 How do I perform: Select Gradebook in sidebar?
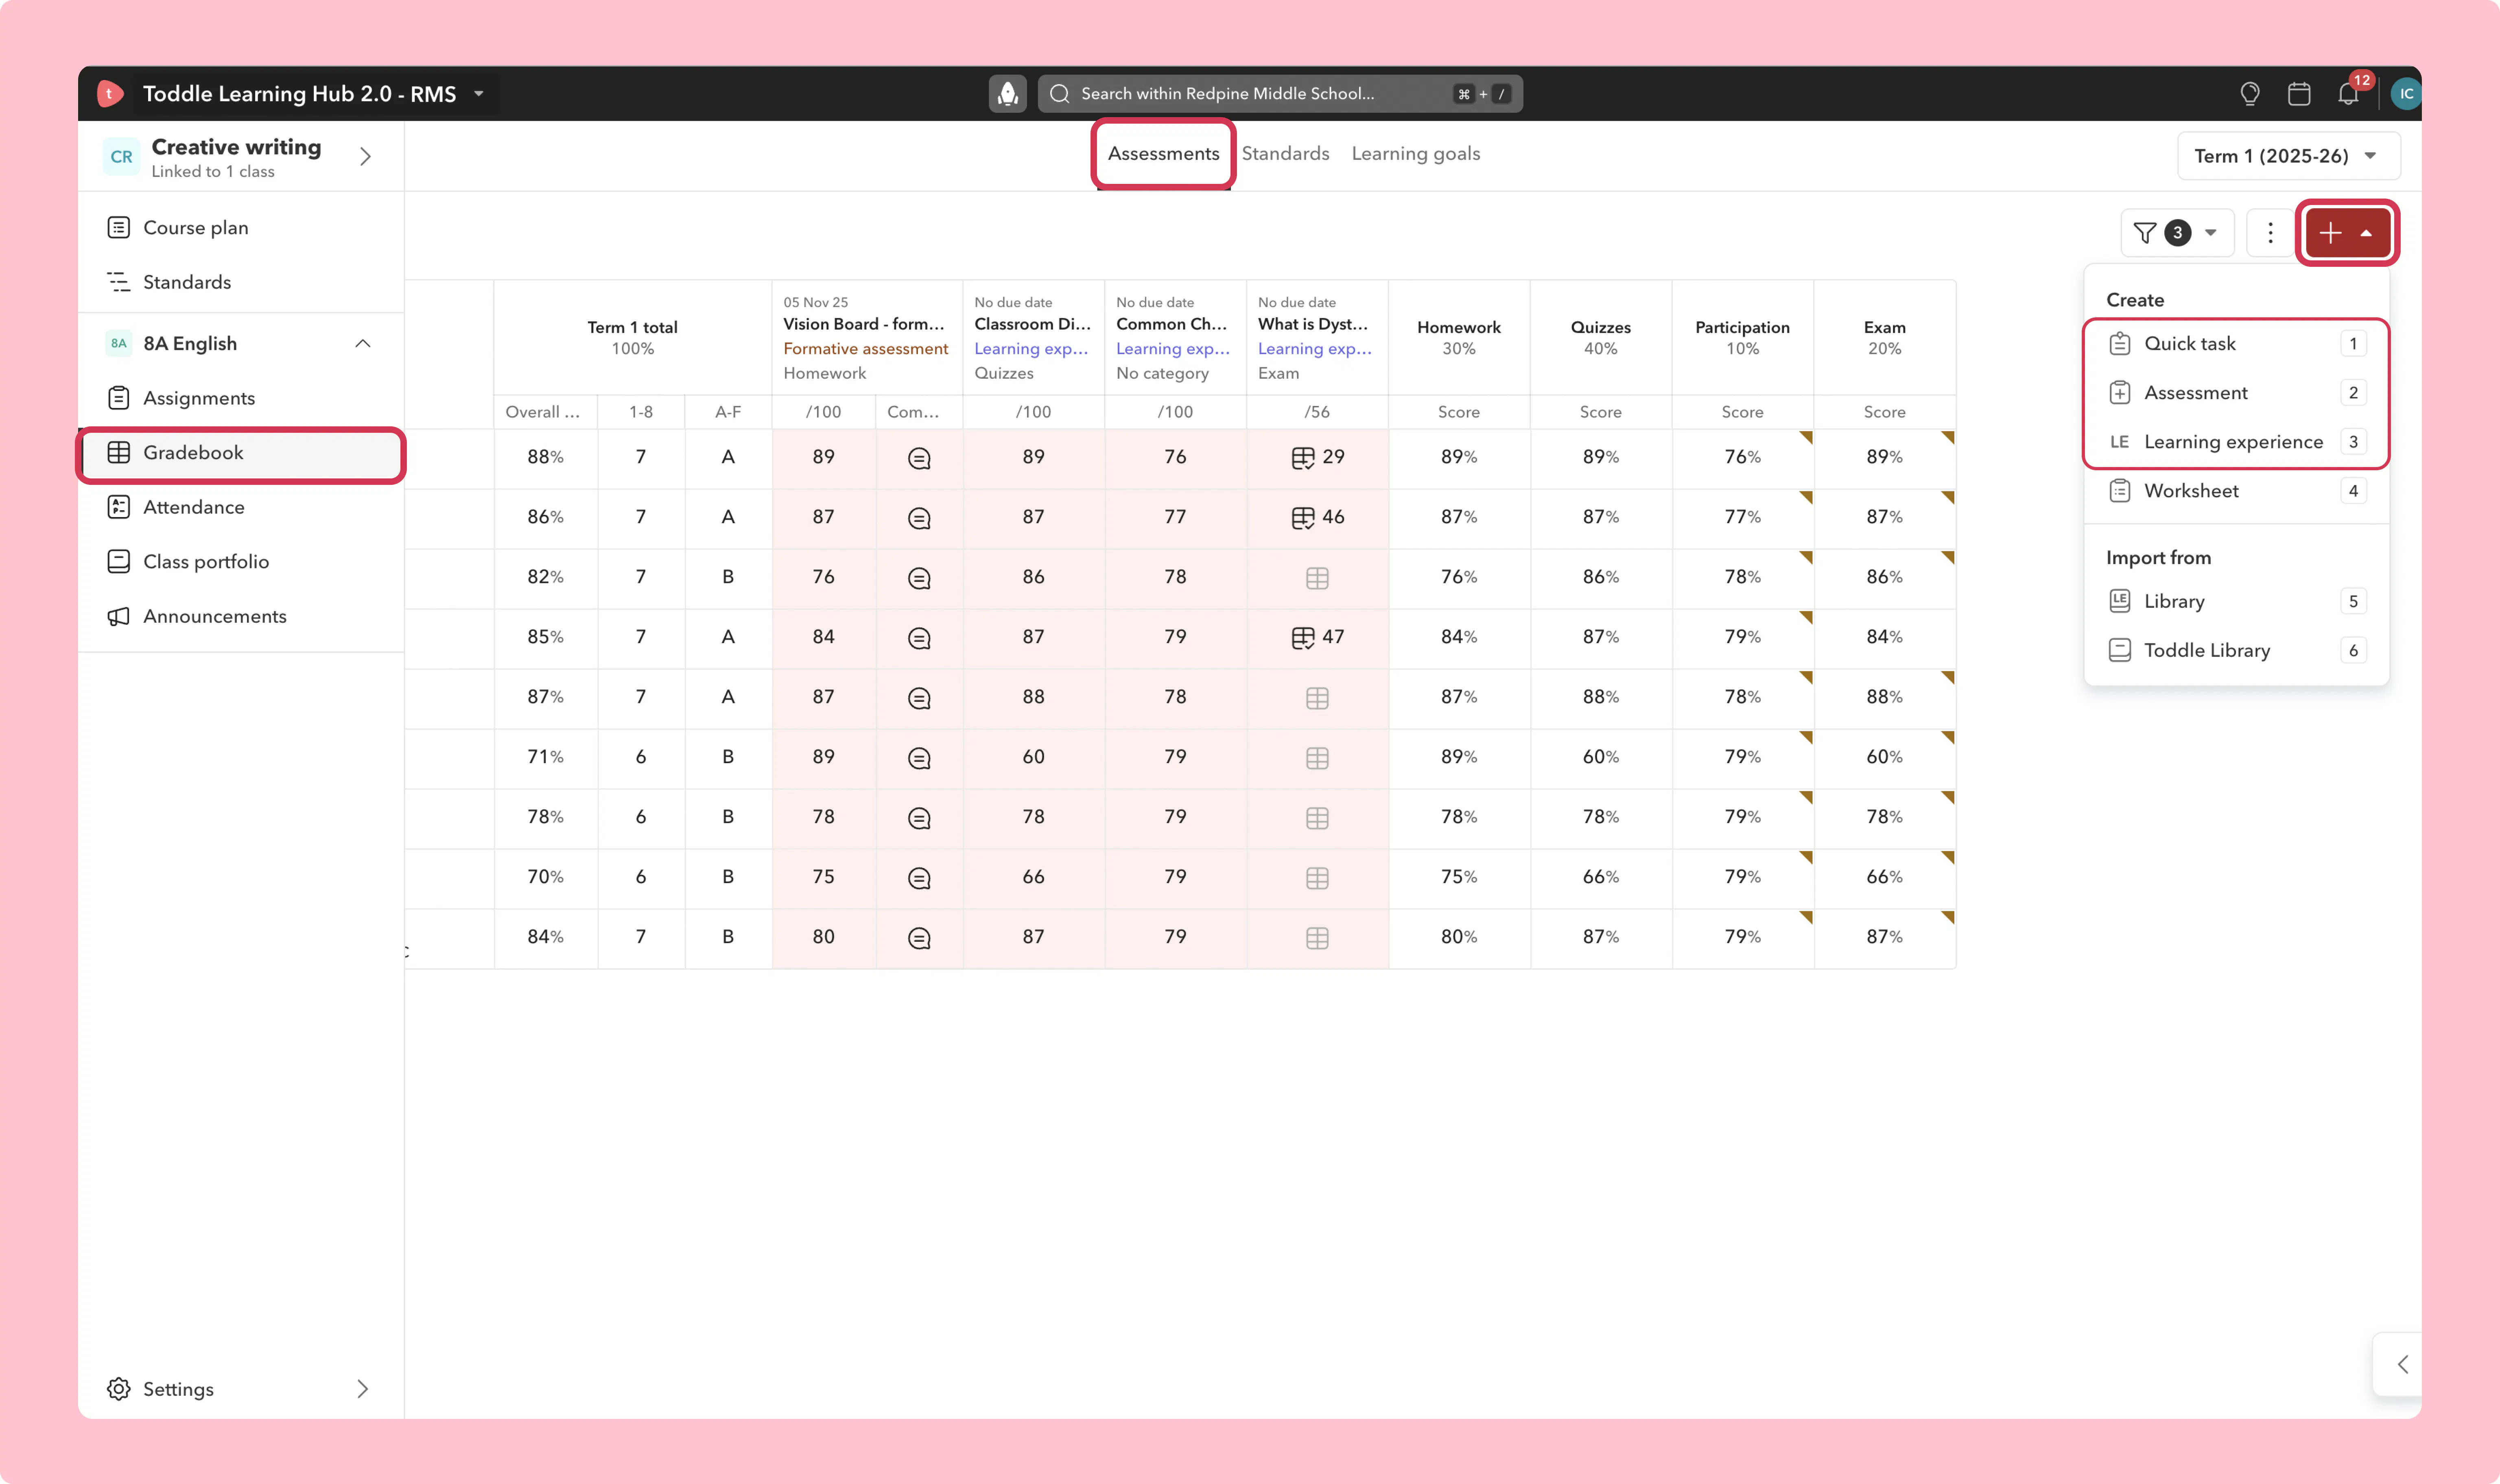click(241, 453)
